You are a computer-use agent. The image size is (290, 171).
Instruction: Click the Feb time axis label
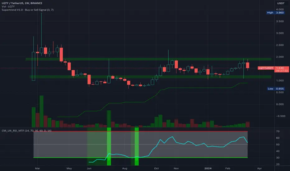coord(228,169)
